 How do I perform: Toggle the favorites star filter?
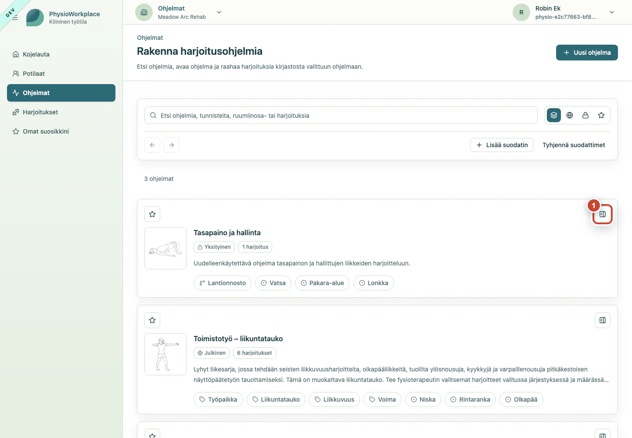coord(601,115)
